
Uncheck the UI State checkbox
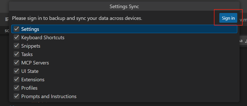[x=17, y=71]
